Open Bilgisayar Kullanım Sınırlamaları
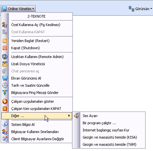The image size is (153, 151). click(37, 132)
